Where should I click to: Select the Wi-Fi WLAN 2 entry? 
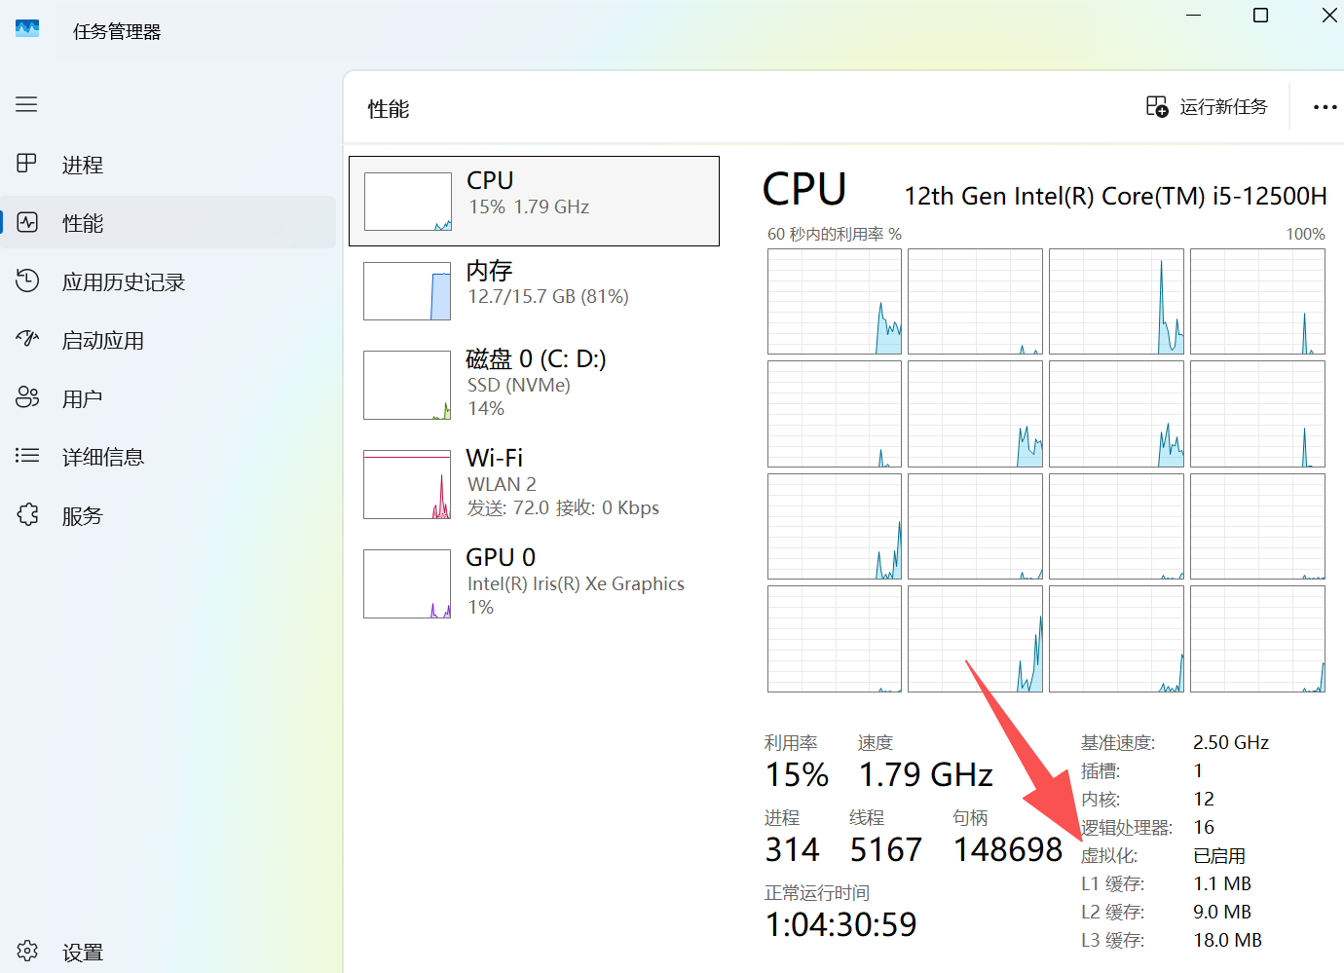(x=534, y=483)
